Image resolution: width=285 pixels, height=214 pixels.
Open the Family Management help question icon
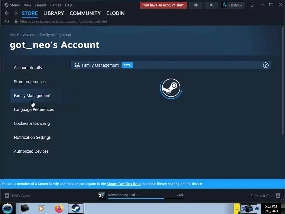click(266, 65)
